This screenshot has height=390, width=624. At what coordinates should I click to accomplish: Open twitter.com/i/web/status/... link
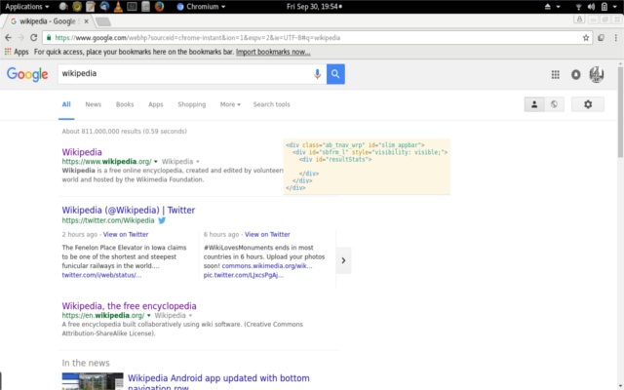click(x=101, y=275)
